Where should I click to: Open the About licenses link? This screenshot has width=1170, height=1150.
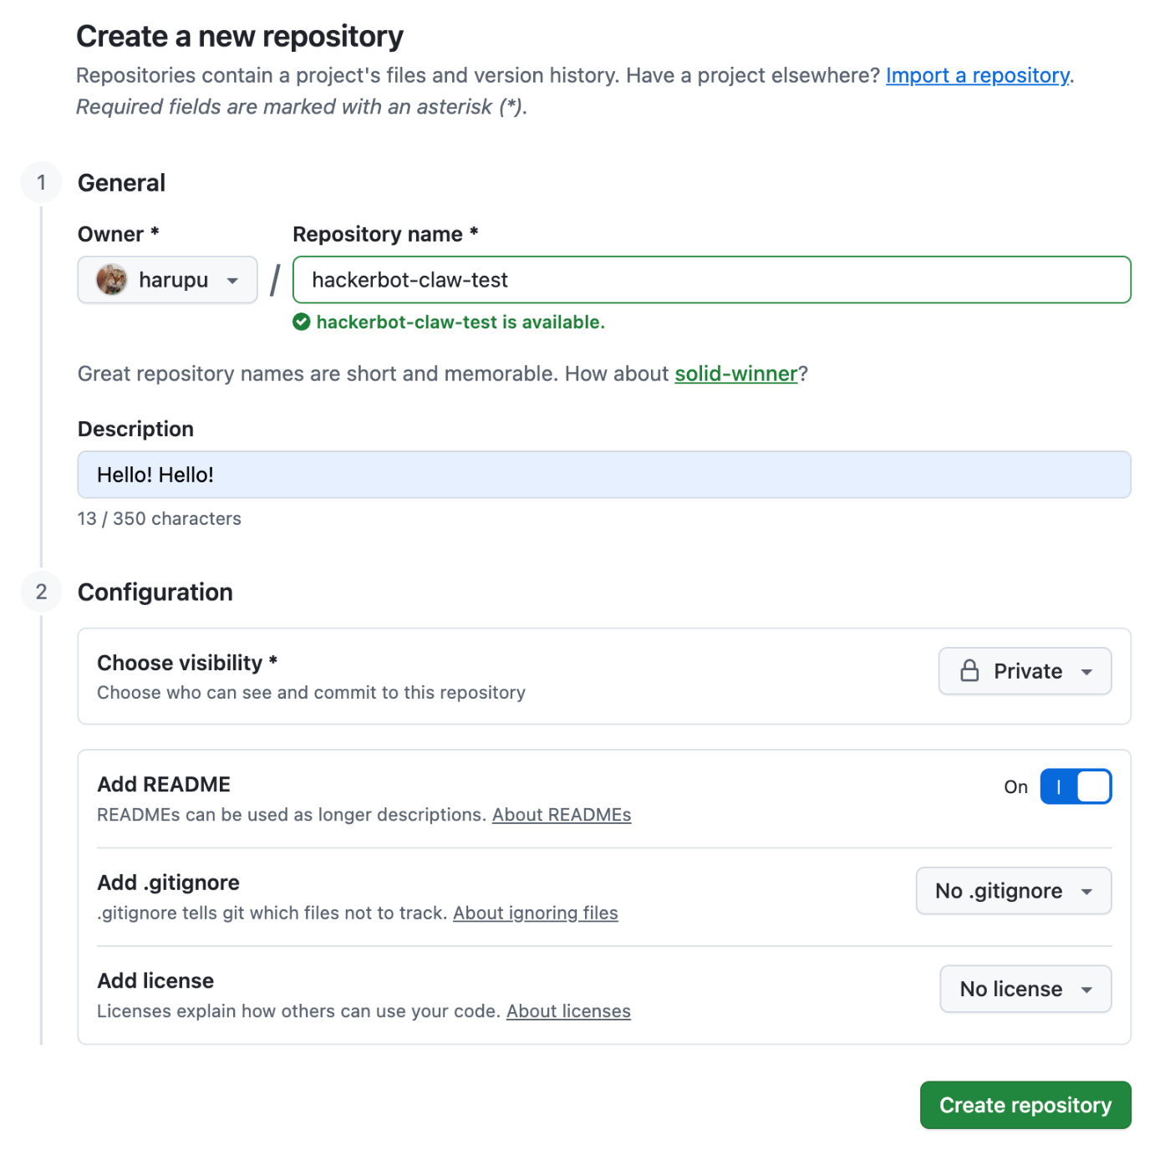coord(568,1010)
